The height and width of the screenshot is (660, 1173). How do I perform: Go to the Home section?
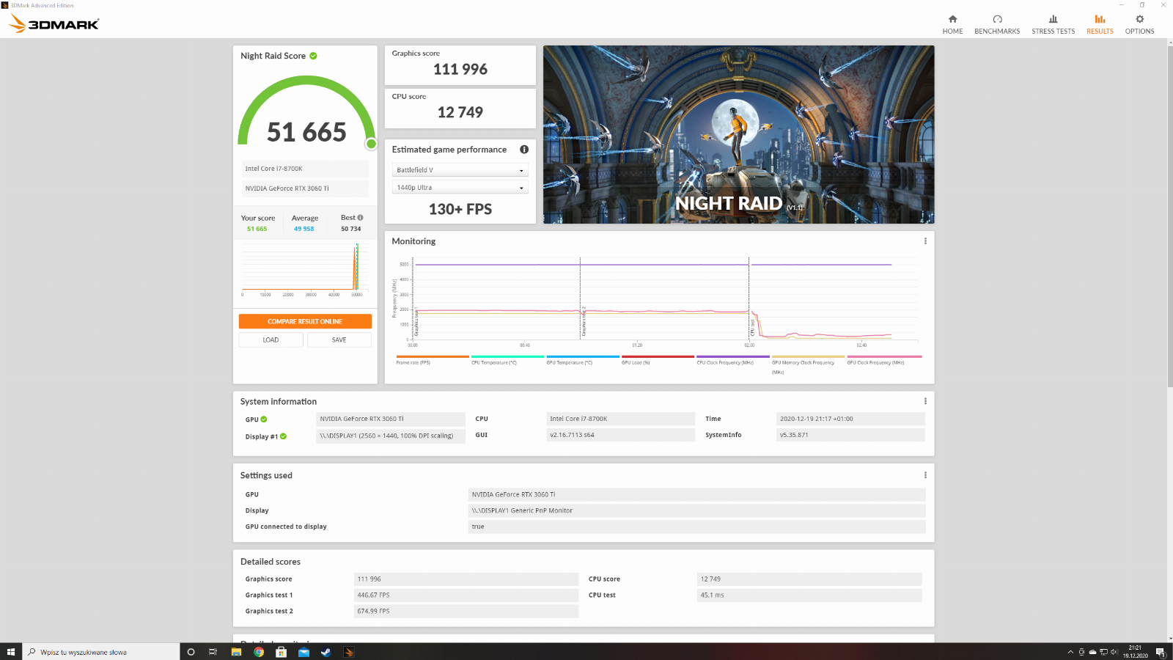tap(952, 24)
